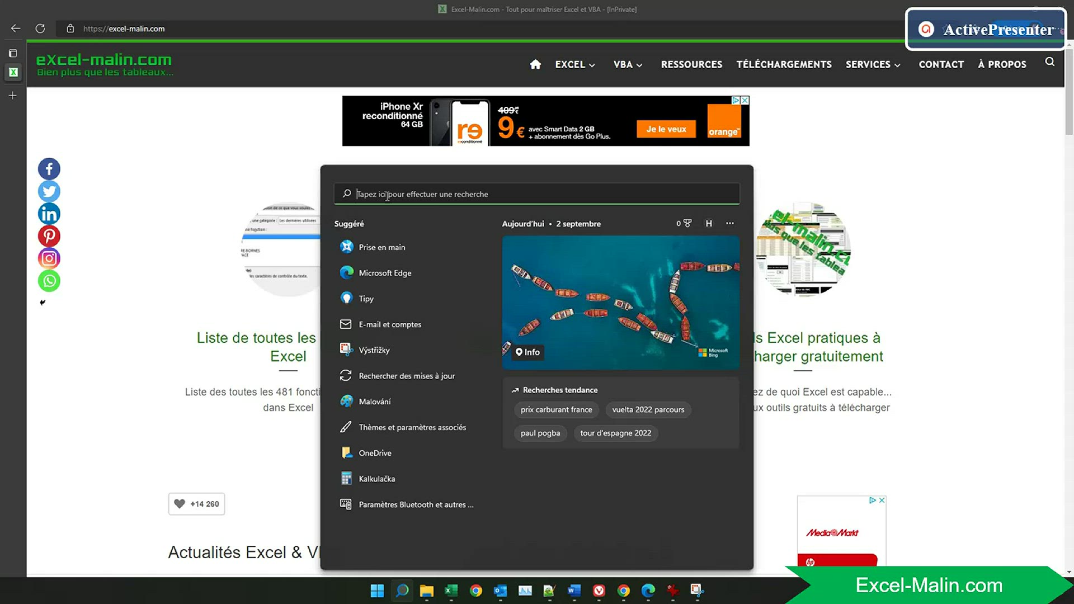The image size is (1074, 604).
Task: Click the WhatsApp share icon
Action: [x=49, y=281]
